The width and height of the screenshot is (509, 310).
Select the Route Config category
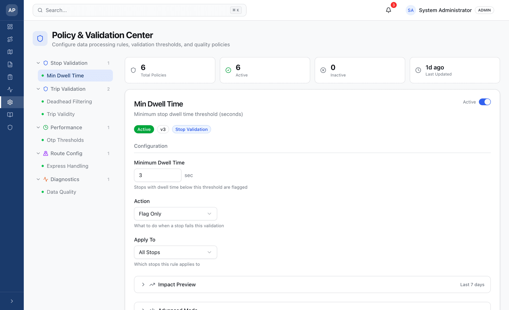[x=66, y=153]
